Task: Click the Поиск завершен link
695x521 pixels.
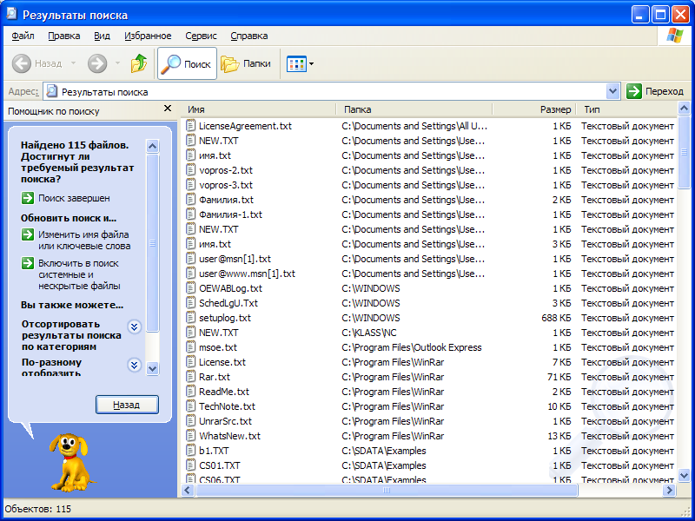Action: point(74,198)
